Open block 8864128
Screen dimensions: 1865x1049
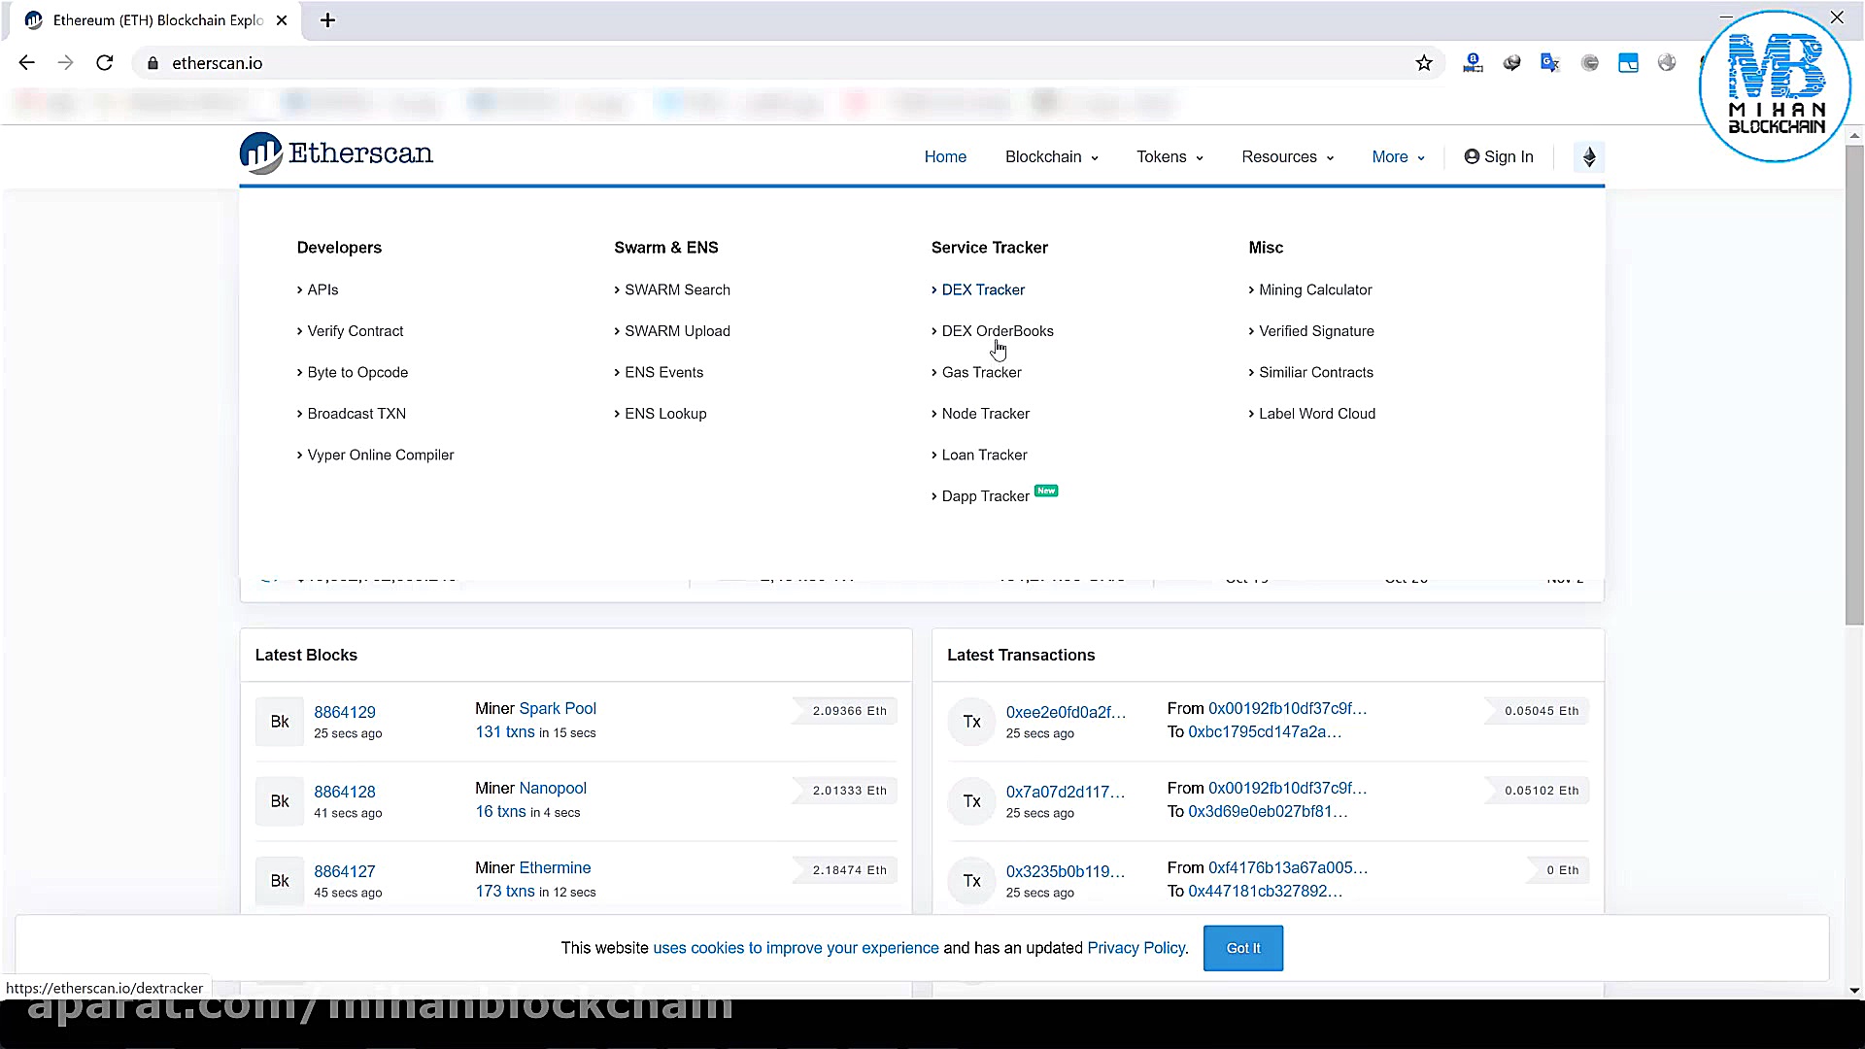(x=345, y=792)
